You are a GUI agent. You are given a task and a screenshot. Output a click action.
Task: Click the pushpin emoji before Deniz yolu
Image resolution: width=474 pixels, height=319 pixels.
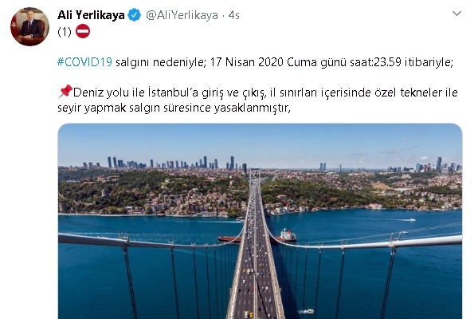65,92
